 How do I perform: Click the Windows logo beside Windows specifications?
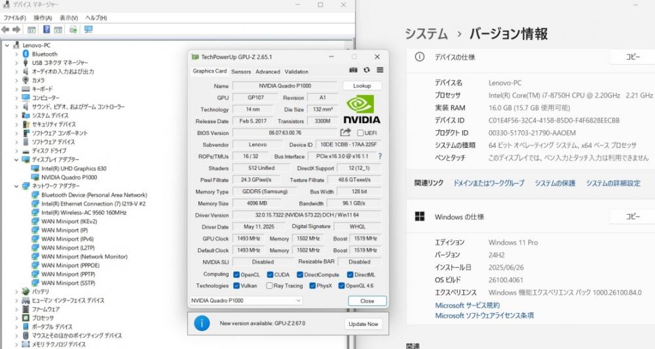[420, 216]
